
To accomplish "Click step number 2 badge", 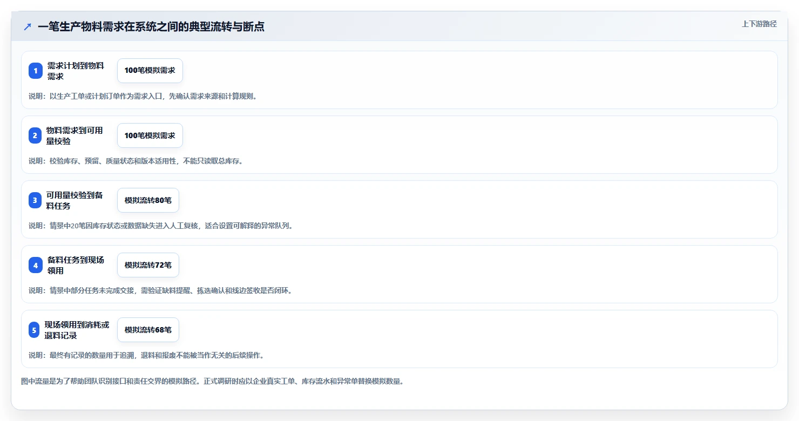I will pos(35,135).
